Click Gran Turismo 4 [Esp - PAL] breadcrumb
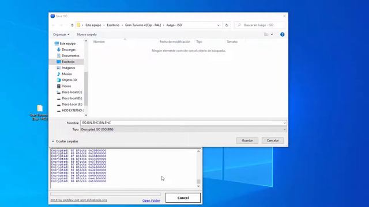The image size is (369, 207). tap(143, 25)
